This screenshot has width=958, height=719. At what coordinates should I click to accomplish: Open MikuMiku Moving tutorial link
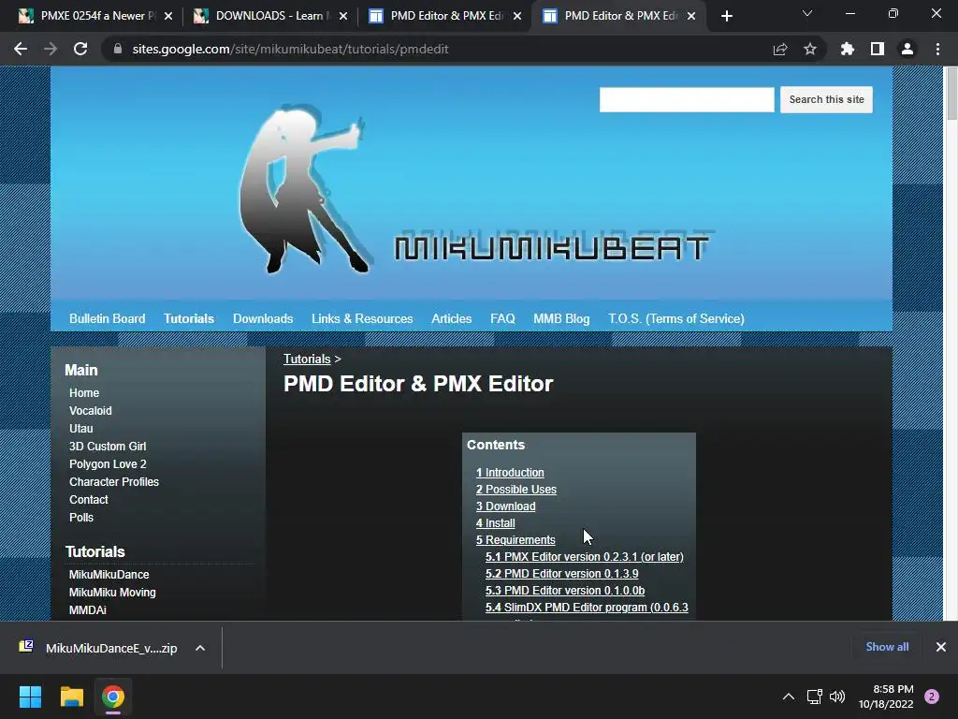click(x=112, y=592)
